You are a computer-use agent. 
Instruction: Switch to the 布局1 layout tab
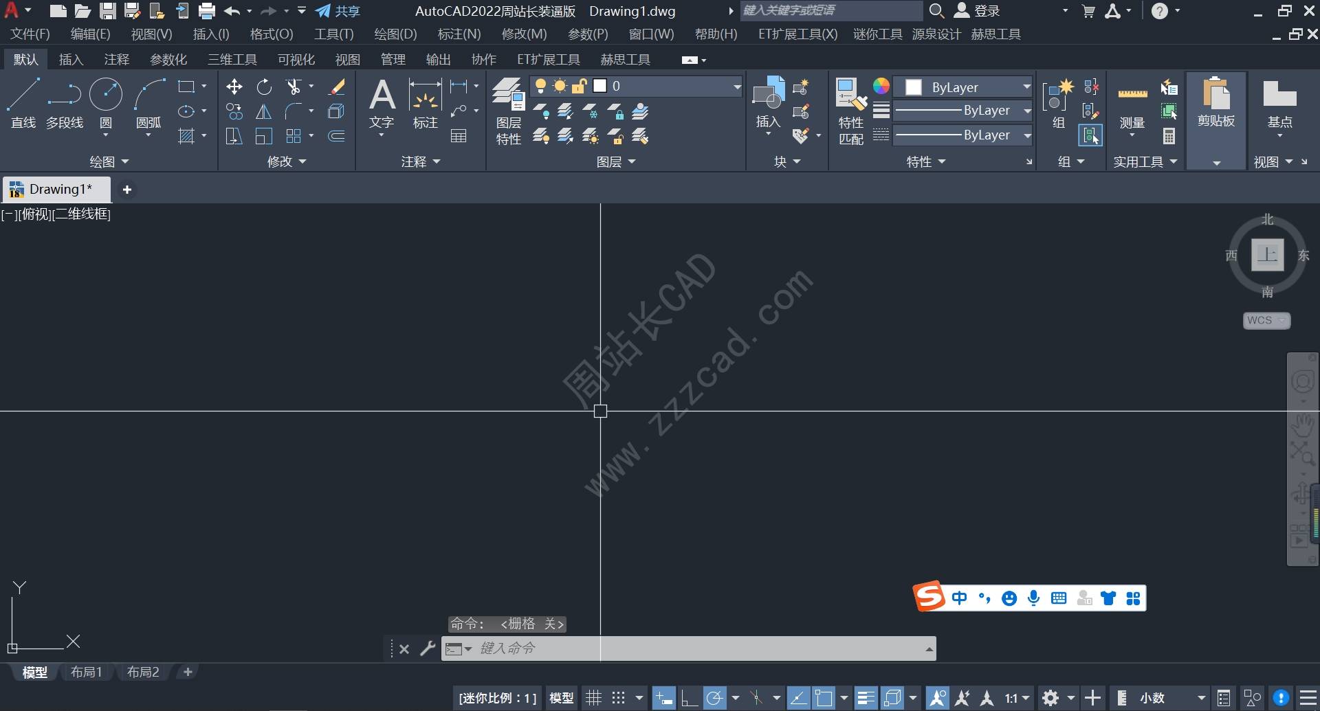(87, 672)
